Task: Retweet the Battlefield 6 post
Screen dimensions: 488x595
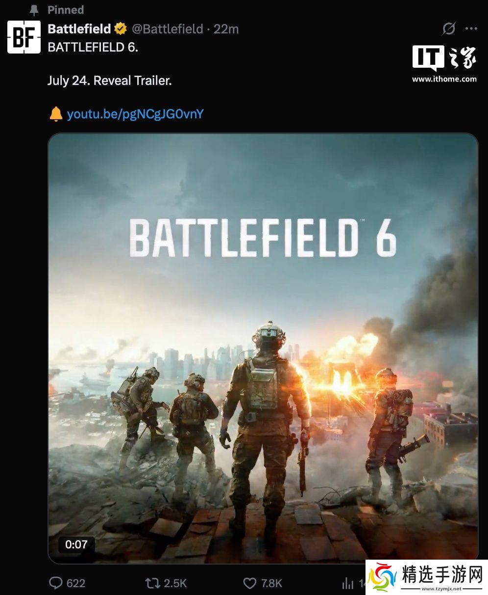Action: [152, 583]
